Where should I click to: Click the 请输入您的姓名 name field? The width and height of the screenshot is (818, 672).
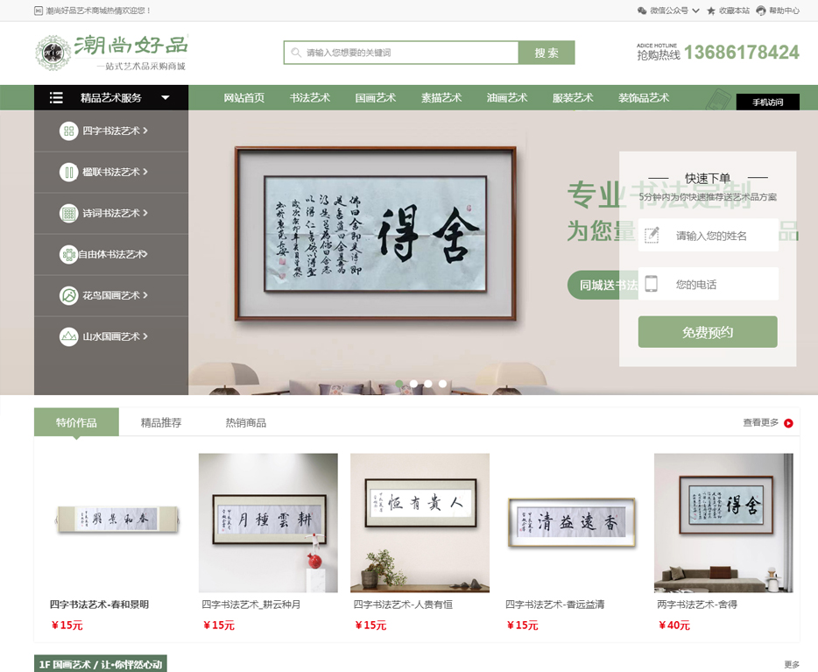708,236
